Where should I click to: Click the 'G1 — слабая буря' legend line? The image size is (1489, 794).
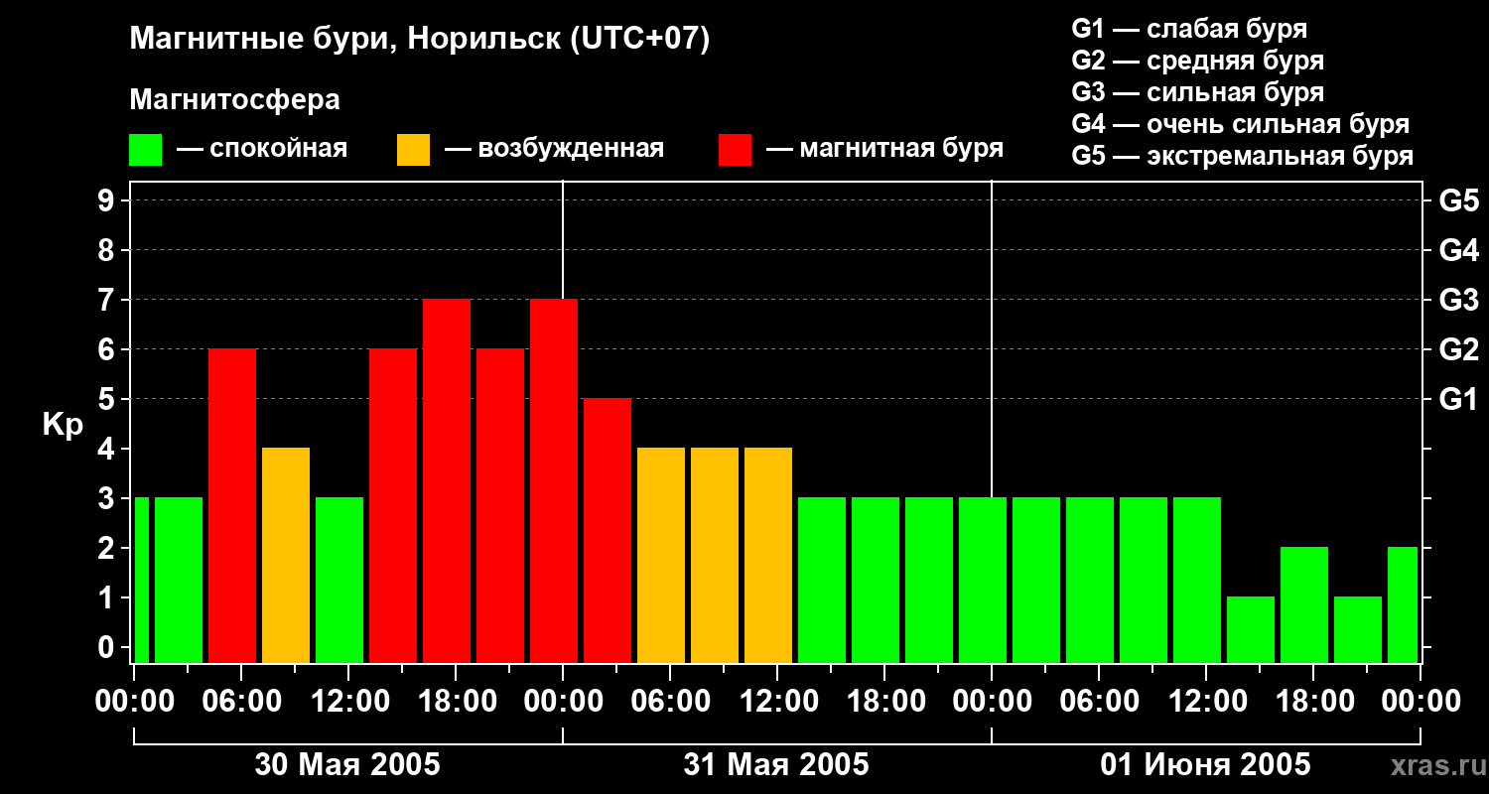(1189, 29)
